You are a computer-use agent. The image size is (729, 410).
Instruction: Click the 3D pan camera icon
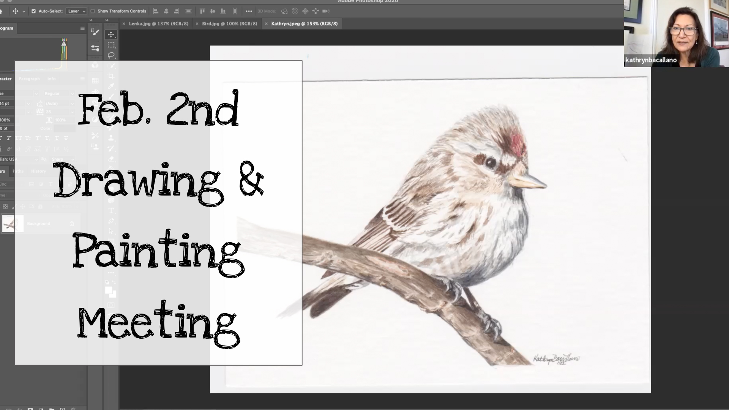305,11
